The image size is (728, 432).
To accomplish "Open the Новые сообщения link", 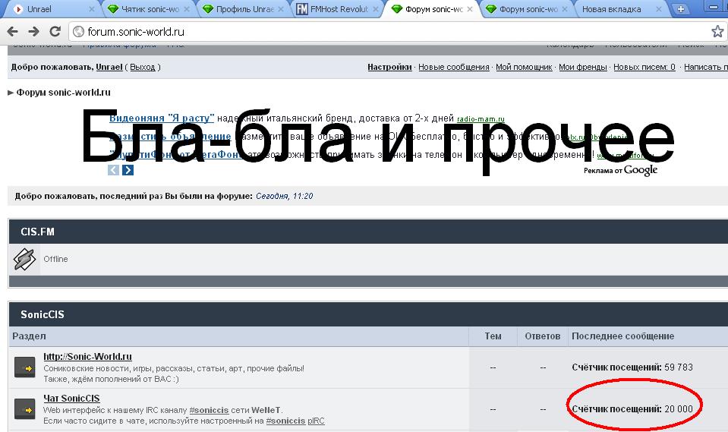I will [454, 67].
